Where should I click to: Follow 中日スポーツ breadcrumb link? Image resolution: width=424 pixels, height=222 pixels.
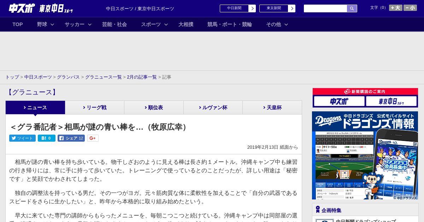38,77
